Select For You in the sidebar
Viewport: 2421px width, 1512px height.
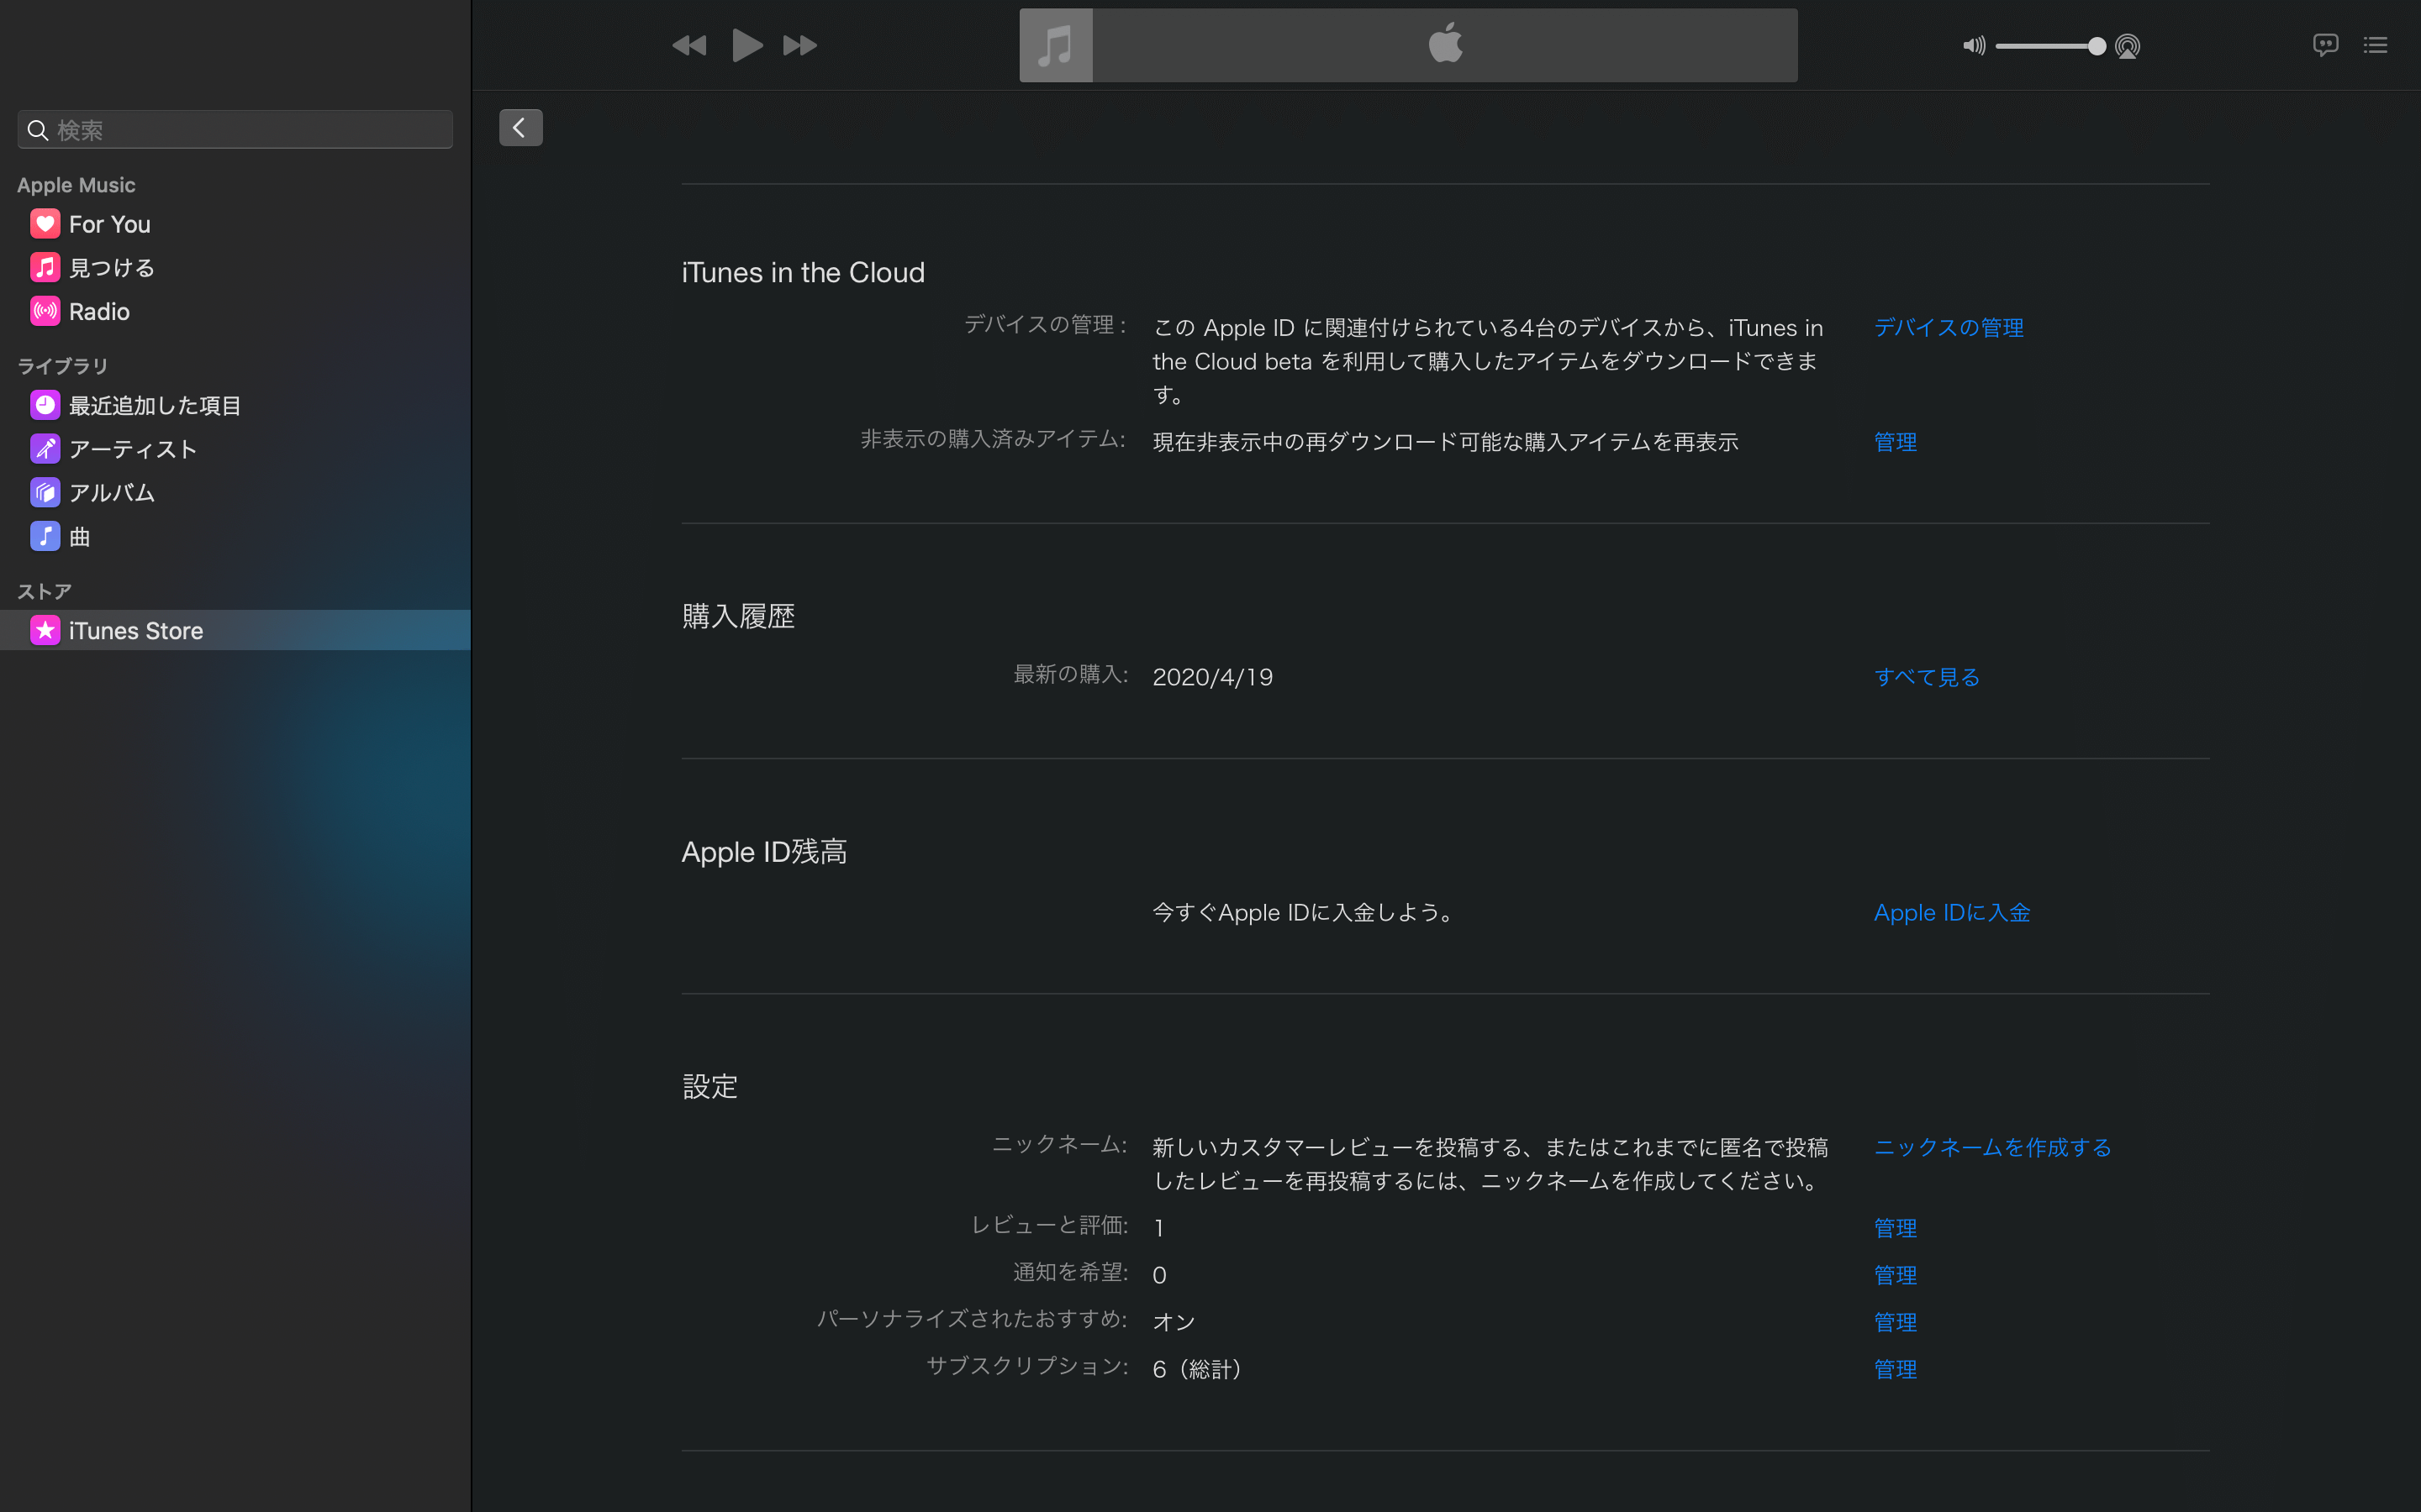110,224
